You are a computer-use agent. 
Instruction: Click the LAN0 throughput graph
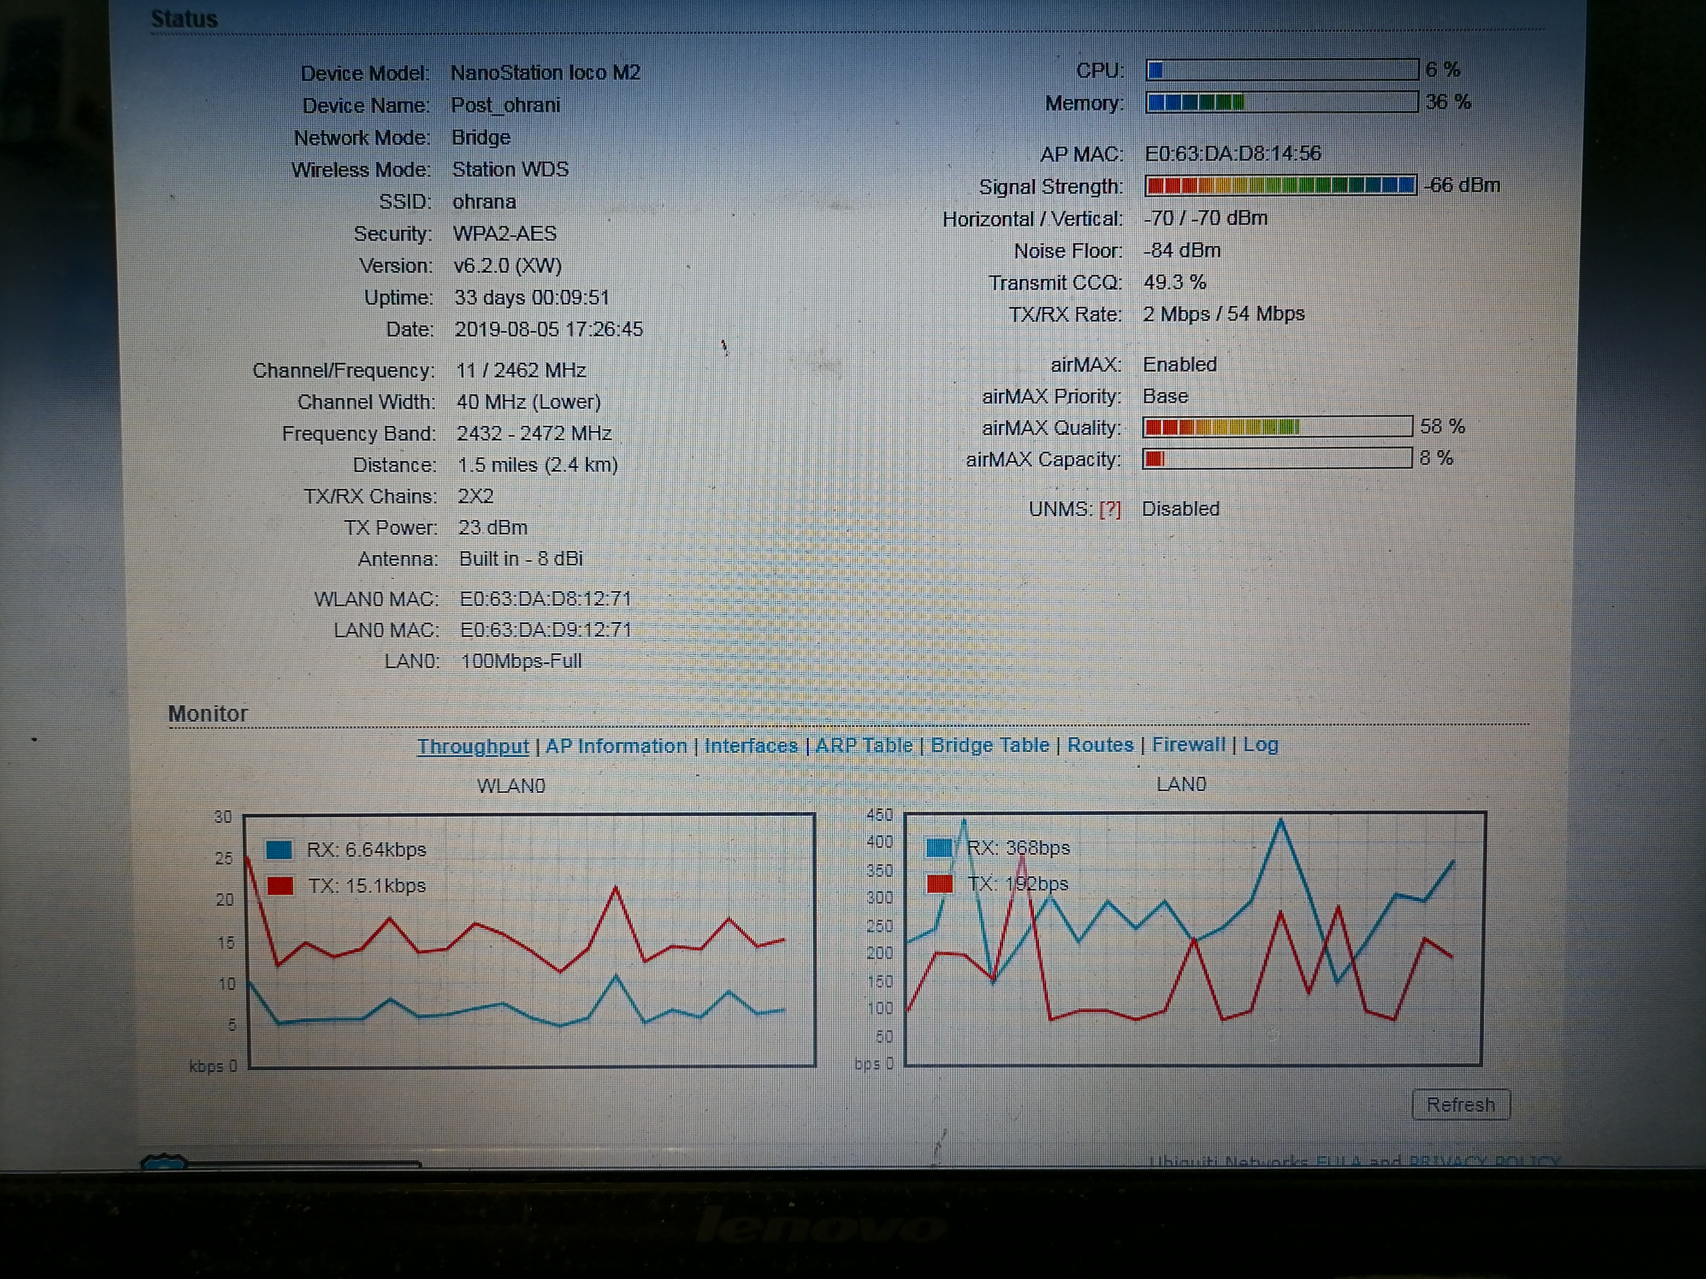tap(1195, 939)
